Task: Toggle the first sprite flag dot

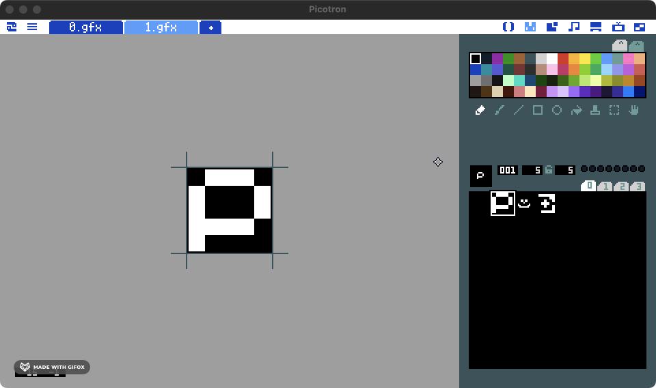Action: tap(584, 169)
